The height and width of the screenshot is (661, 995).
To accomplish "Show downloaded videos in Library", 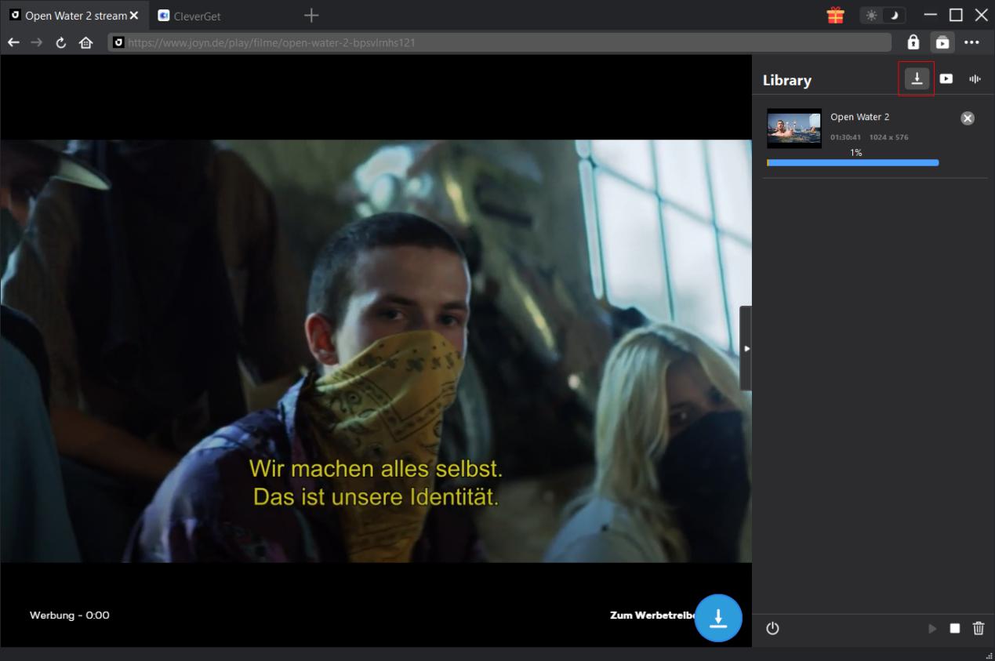I will tap(946, 78).
